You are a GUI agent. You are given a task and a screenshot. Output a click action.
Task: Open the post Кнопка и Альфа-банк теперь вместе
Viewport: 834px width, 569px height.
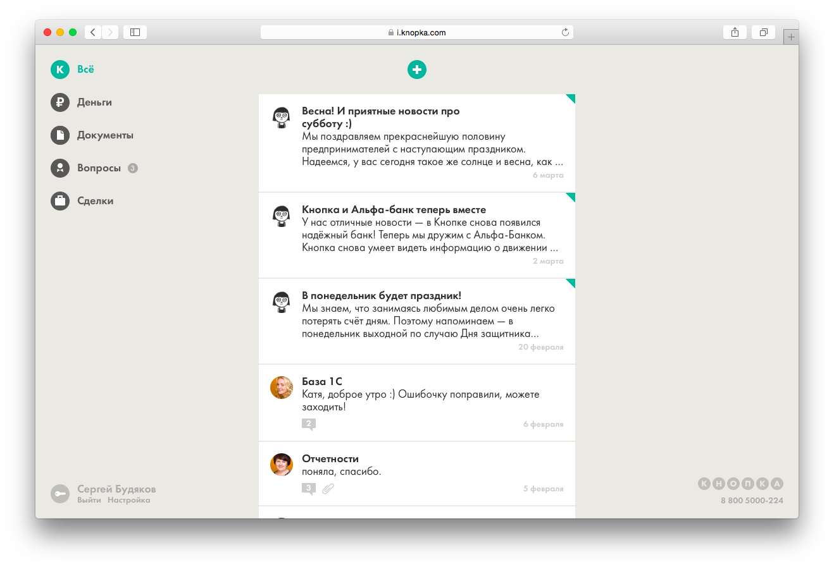click(x=394, y=210)
